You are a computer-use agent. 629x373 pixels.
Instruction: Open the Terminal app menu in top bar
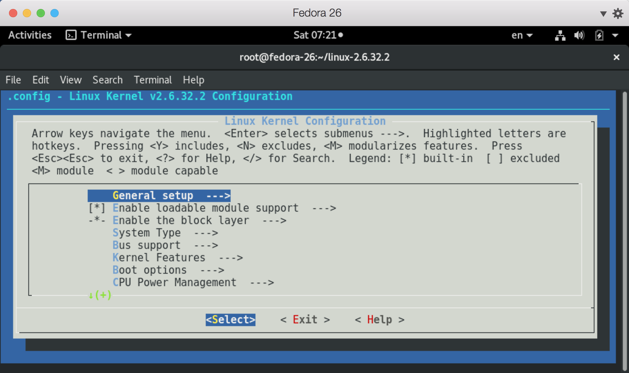[x=99, y=35]
